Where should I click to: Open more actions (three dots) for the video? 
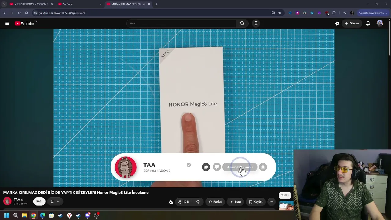271,202
